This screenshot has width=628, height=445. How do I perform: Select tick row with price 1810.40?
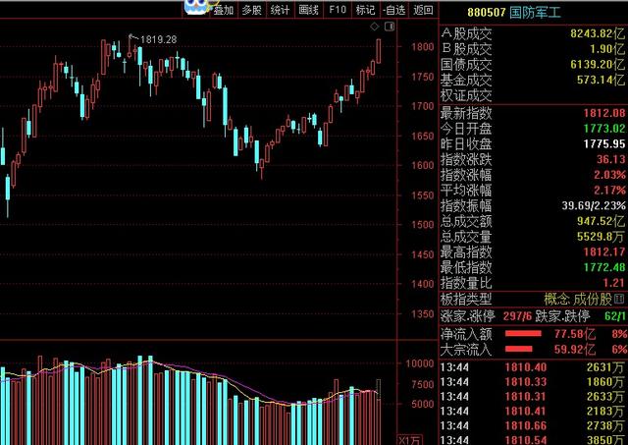point(533,367)
